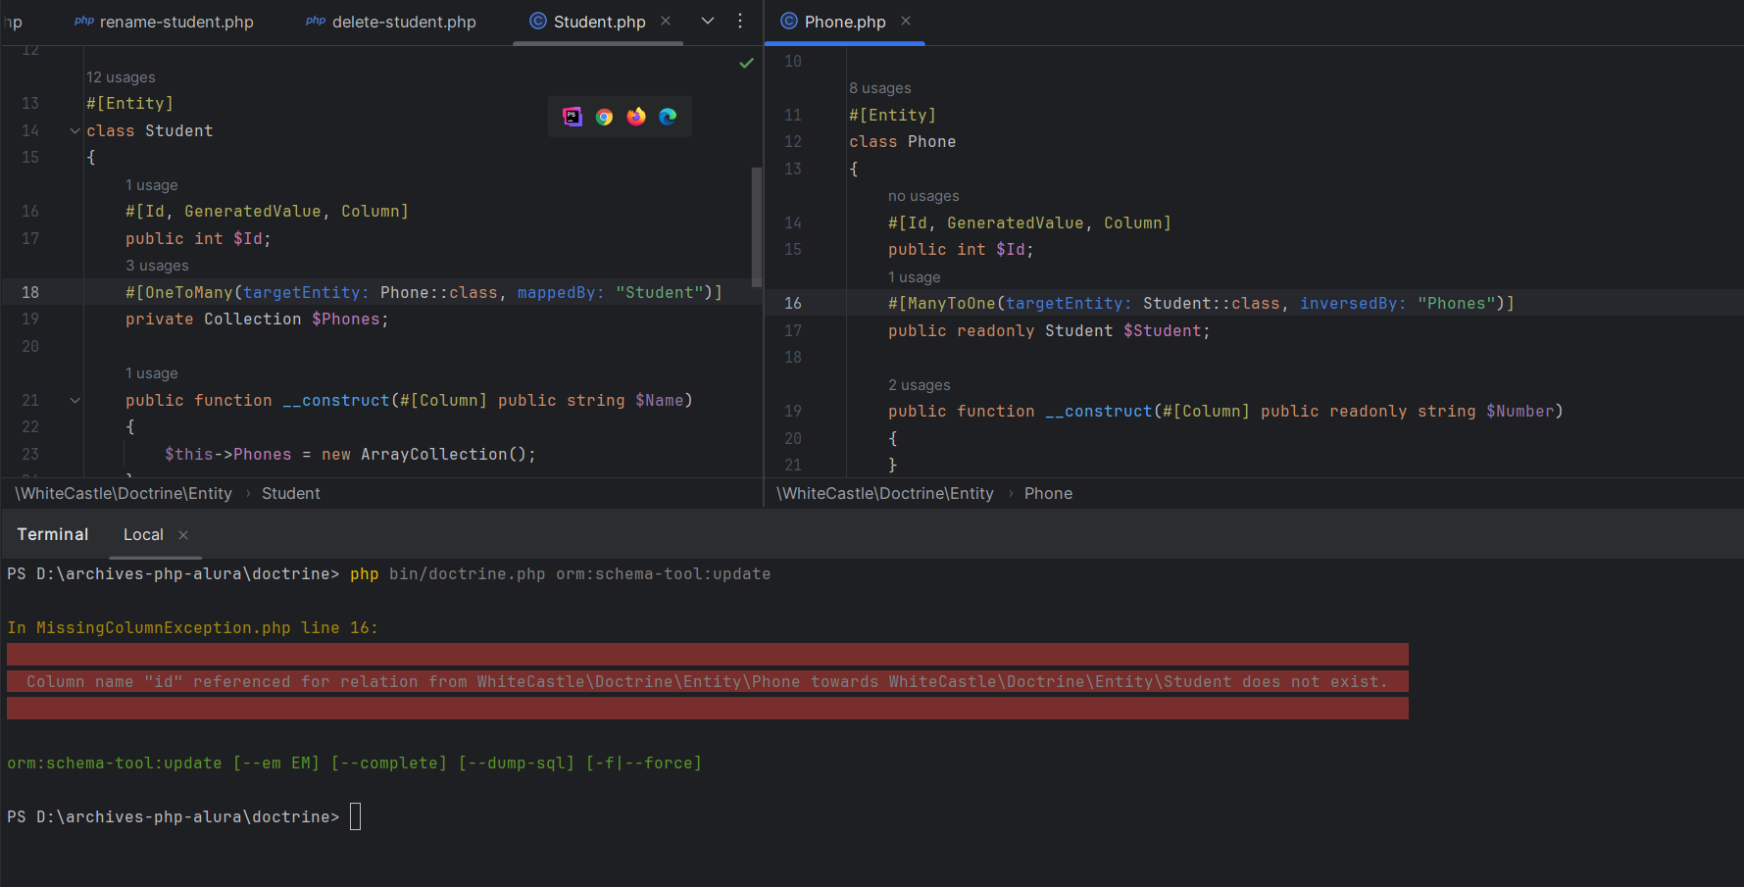Close the Phone.php editor tab

point(906,21)
